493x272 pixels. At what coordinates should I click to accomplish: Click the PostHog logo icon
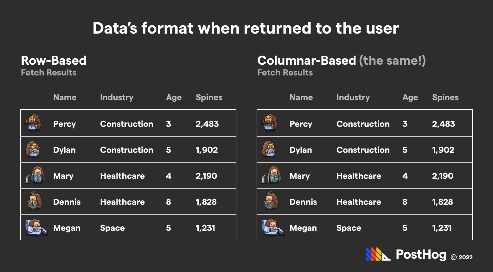(x=378, y=254)
